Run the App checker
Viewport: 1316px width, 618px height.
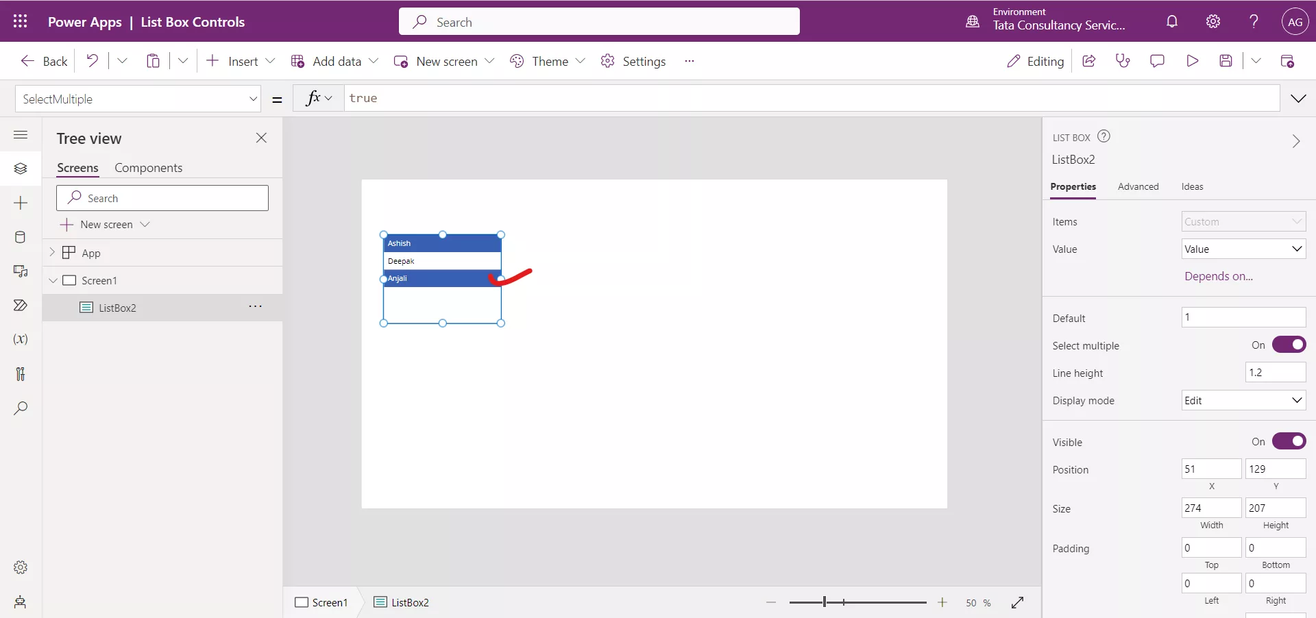pyautogui.click(x=1123, y=61)
